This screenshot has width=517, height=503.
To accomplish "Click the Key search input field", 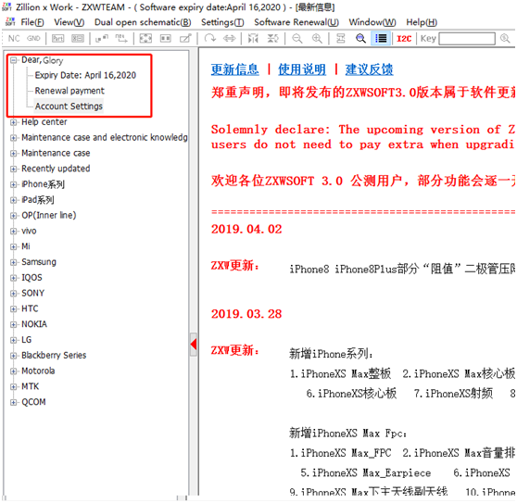I will click(x=467, y=39).
